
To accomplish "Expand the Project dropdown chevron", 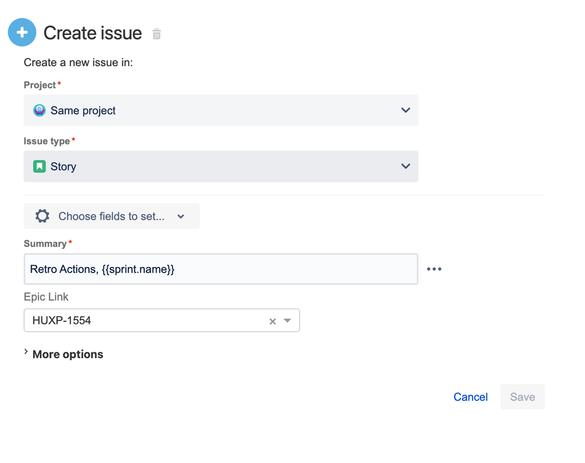I will [x=405, y=111].
